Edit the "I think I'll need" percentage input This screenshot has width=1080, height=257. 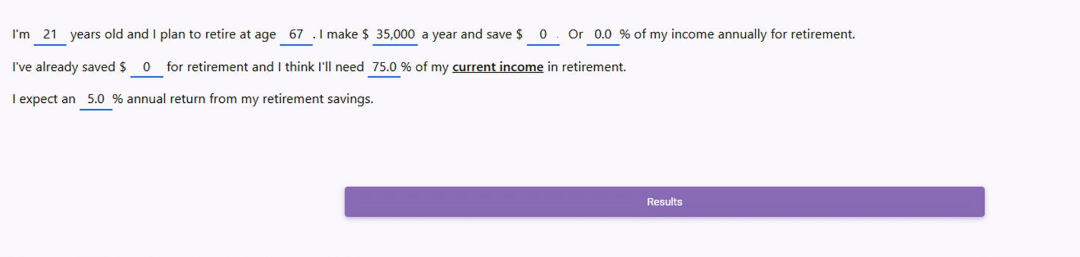pyautogui.click(x=384, y=67)
